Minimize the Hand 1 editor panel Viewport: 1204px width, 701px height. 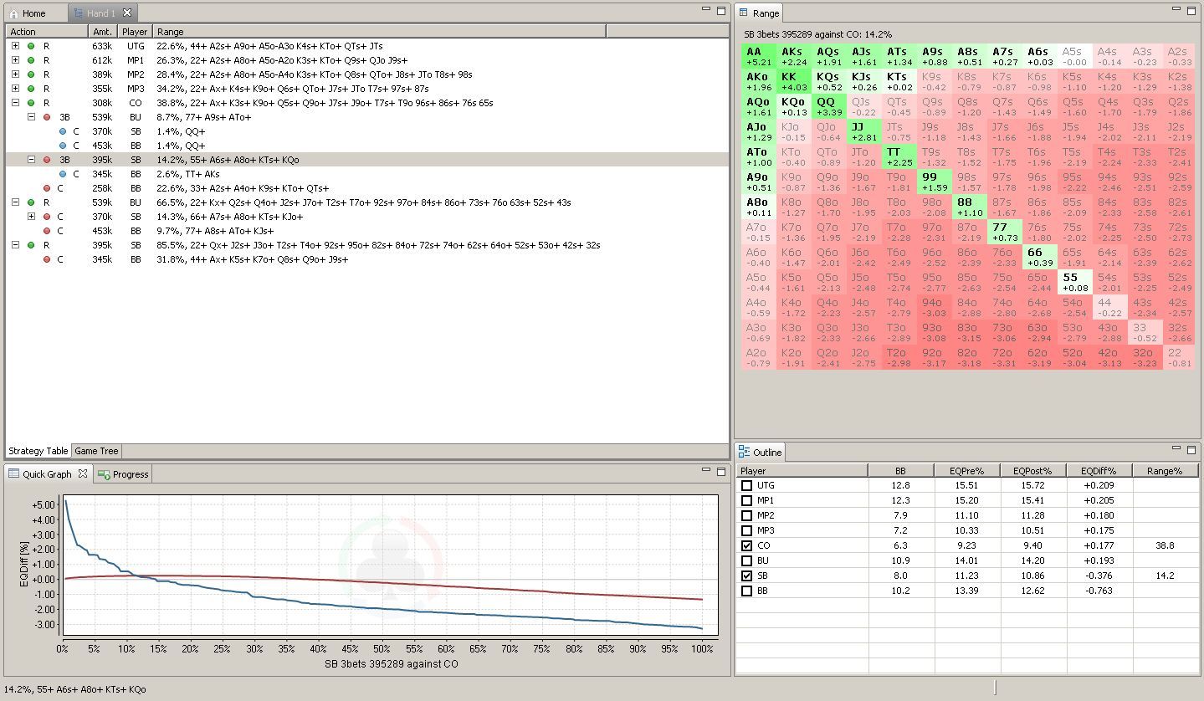(706, 10)
